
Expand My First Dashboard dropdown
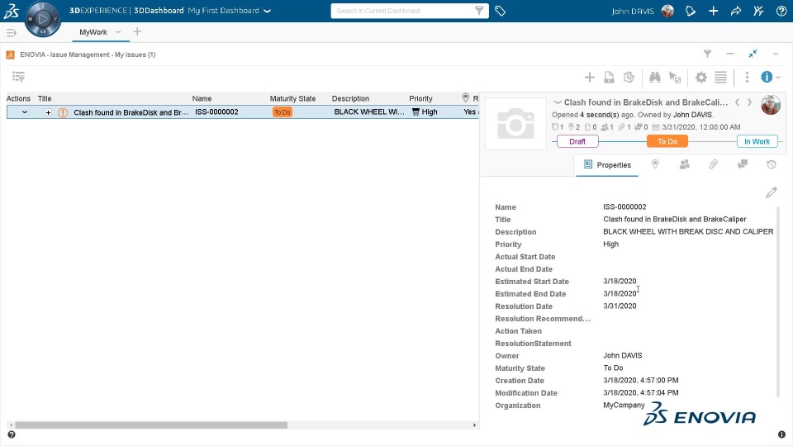(x=268, y=11)
